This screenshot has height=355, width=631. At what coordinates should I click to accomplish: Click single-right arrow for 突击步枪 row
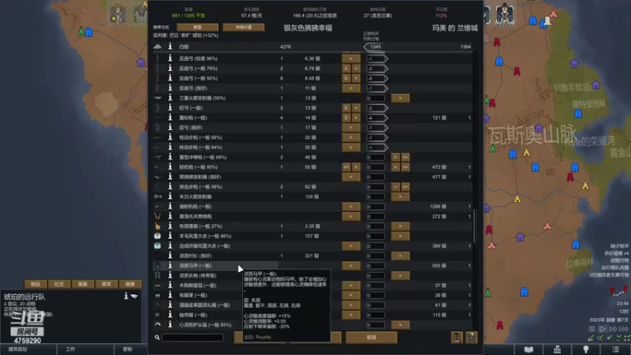(395, 187)
